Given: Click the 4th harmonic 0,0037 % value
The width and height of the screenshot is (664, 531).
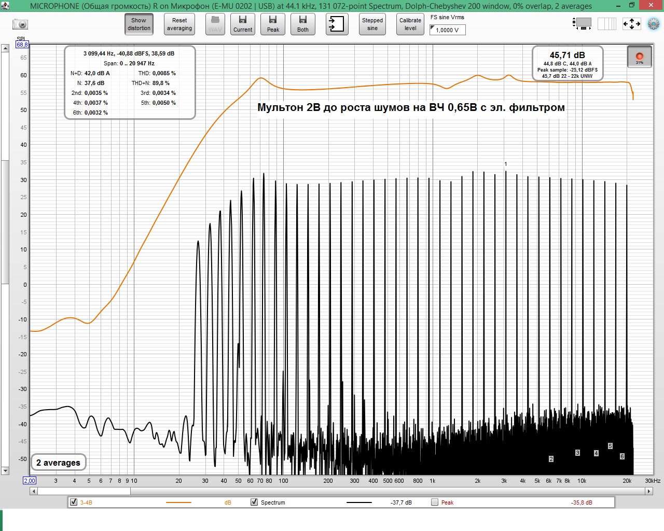Looking at the screenshot, I should pos(96,103).
